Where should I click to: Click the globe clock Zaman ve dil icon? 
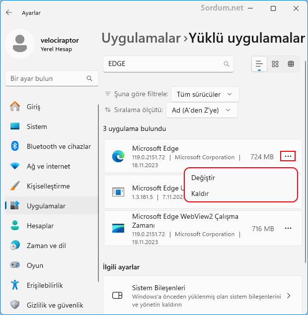tap(15, 245)
